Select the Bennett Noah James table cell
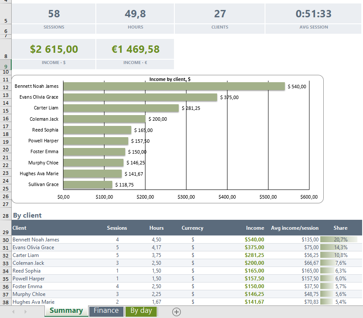 [36, 240]
